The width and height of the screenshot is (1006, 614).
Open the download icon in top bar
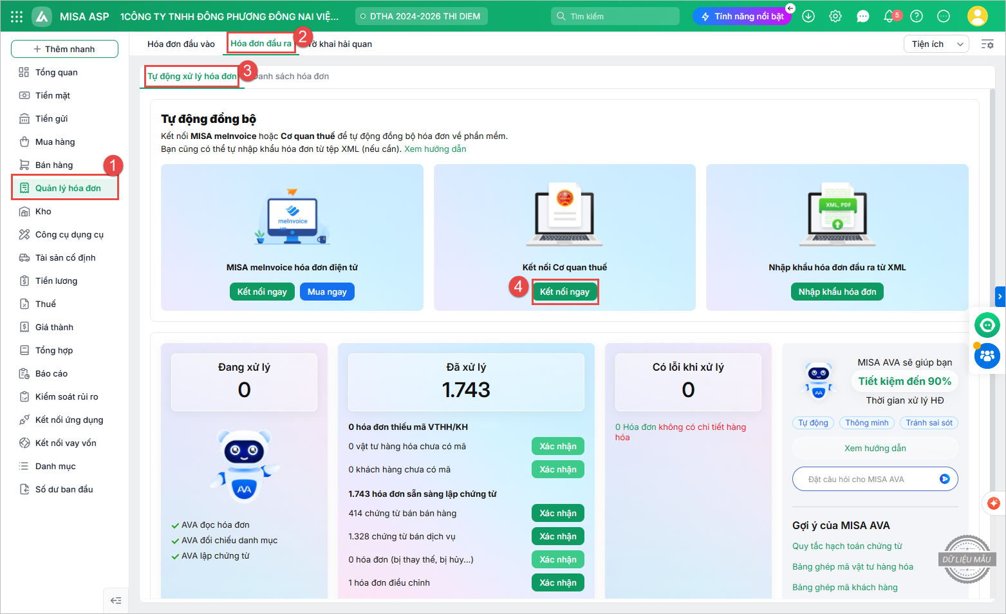click(x=808, y=17)
